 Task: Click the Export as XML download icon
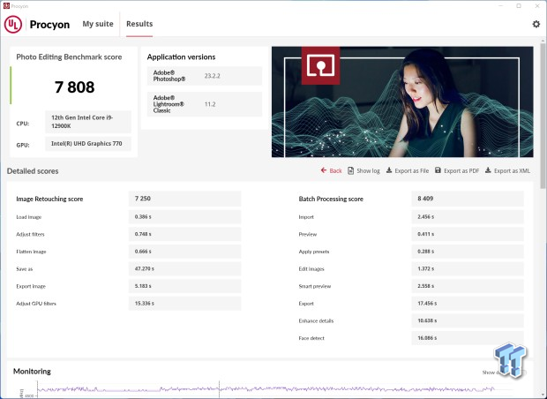[x=488, y=170]
